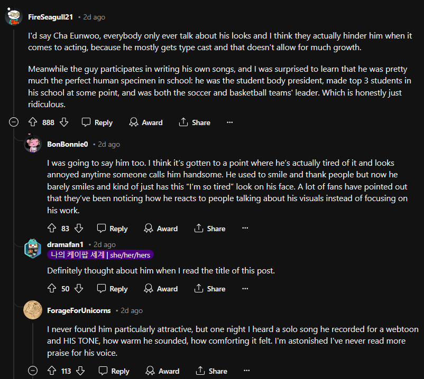Screen dimensions: 424x379
Task: Open FireSeagull21's user profile link
Action: point(50,17)
